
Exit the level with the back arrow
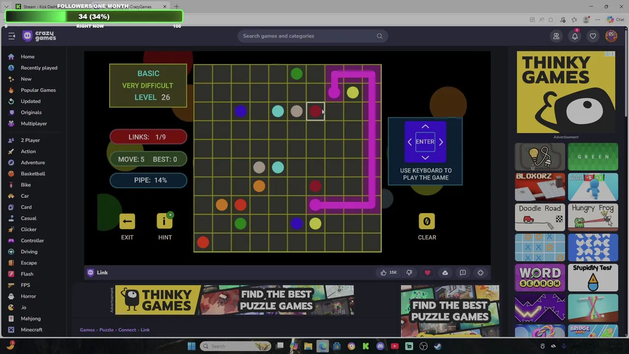tap(127, 221)
